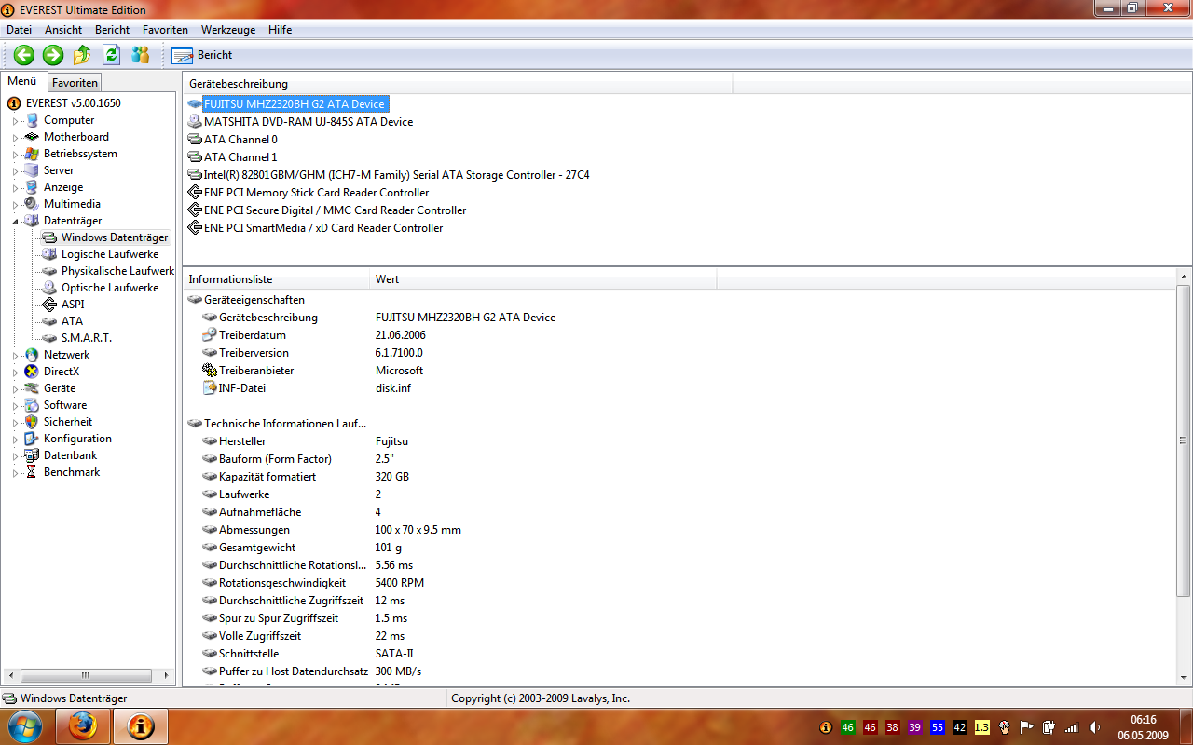Select MATSHITA DVD-RAM UJ-845S ATA Device
The width and height of the screenshot is (1193, 745).
[x=309, y=122]
